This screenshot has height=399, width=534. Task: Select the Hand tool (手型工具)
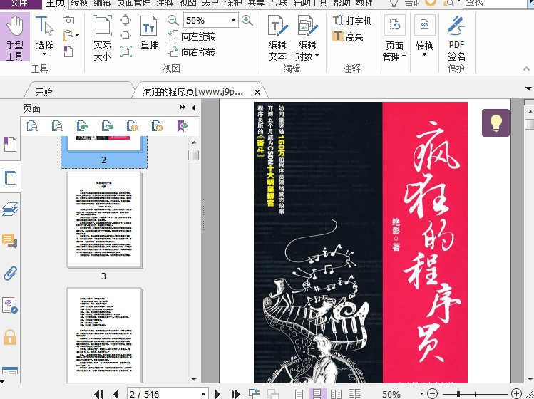[15, 37]
